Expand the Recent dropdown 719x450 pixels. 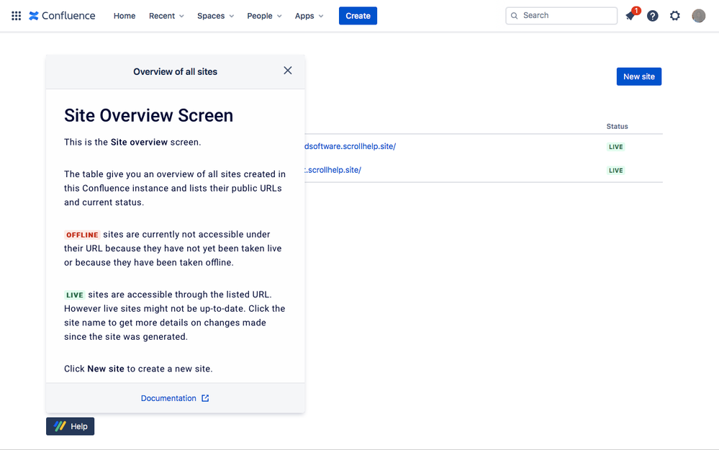click(166, 16)
